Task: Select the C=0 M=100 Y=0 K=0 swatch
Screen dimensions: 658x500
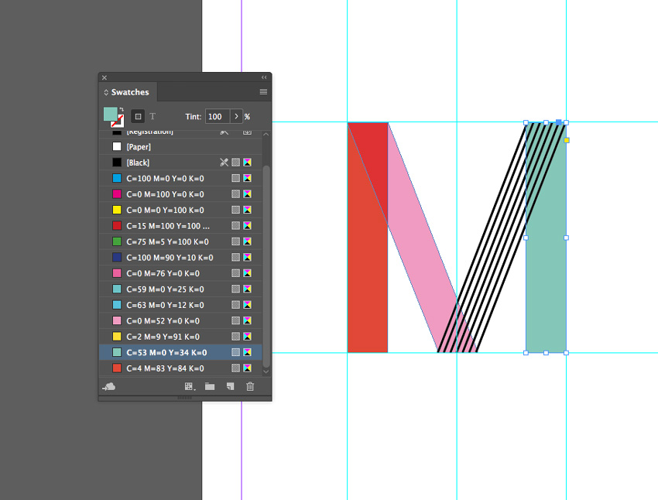Action: 180,194
